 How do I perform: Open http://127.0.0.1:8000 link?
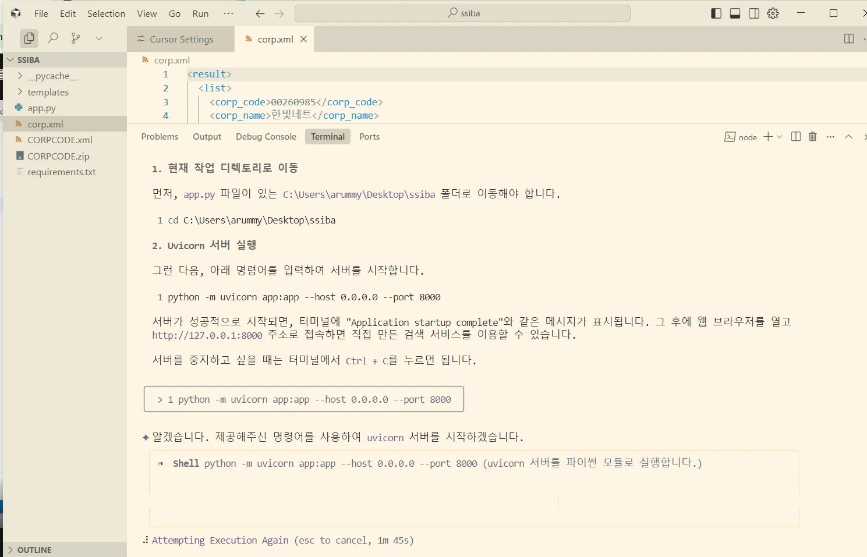pyautogui.click(x=207, y=335)
